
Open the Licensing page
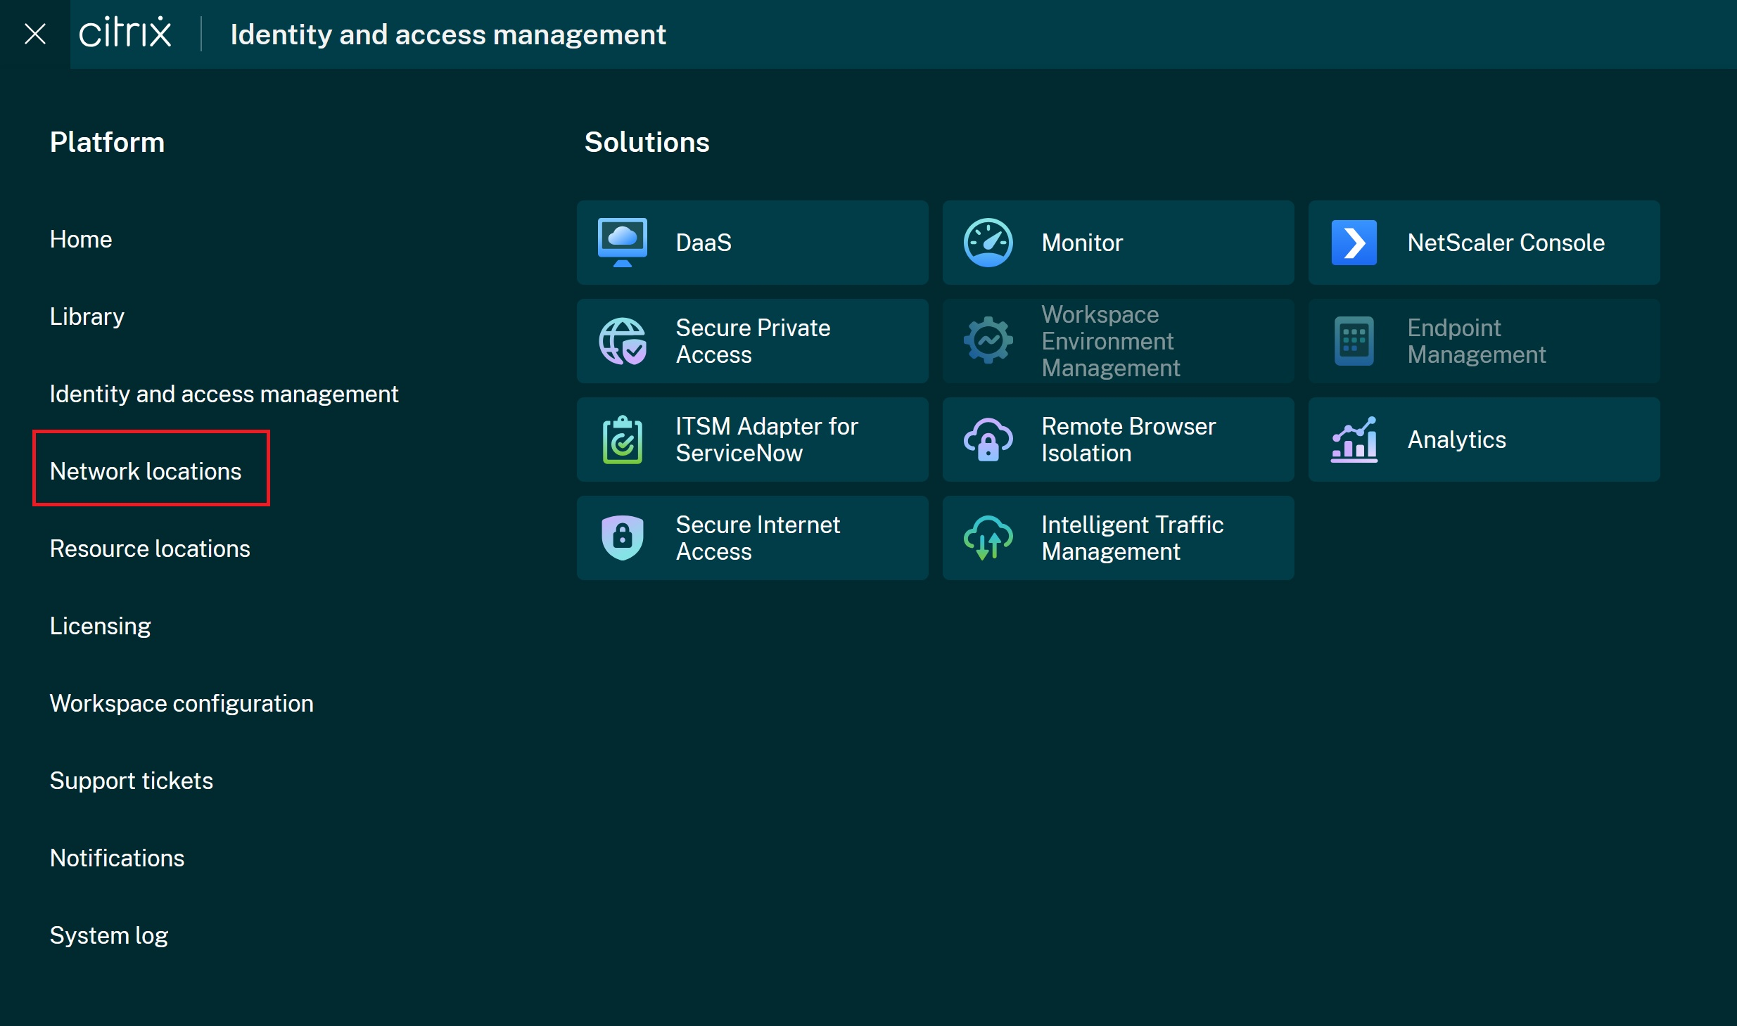click(100, 625)
